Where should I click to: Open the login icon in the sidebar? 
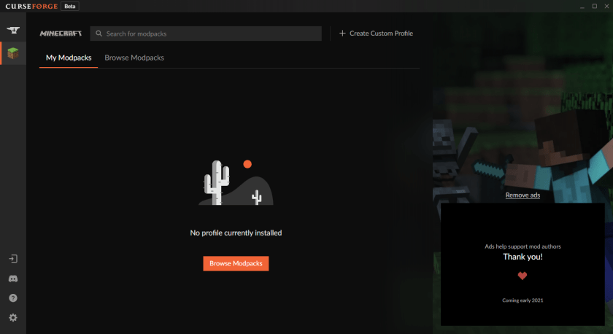[x=12, y=259]
